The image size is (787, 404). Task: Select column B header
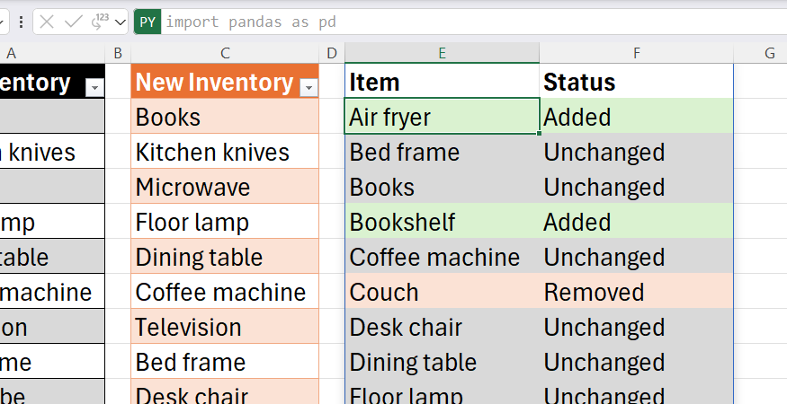pyautogui.click(x=118, y=53)
